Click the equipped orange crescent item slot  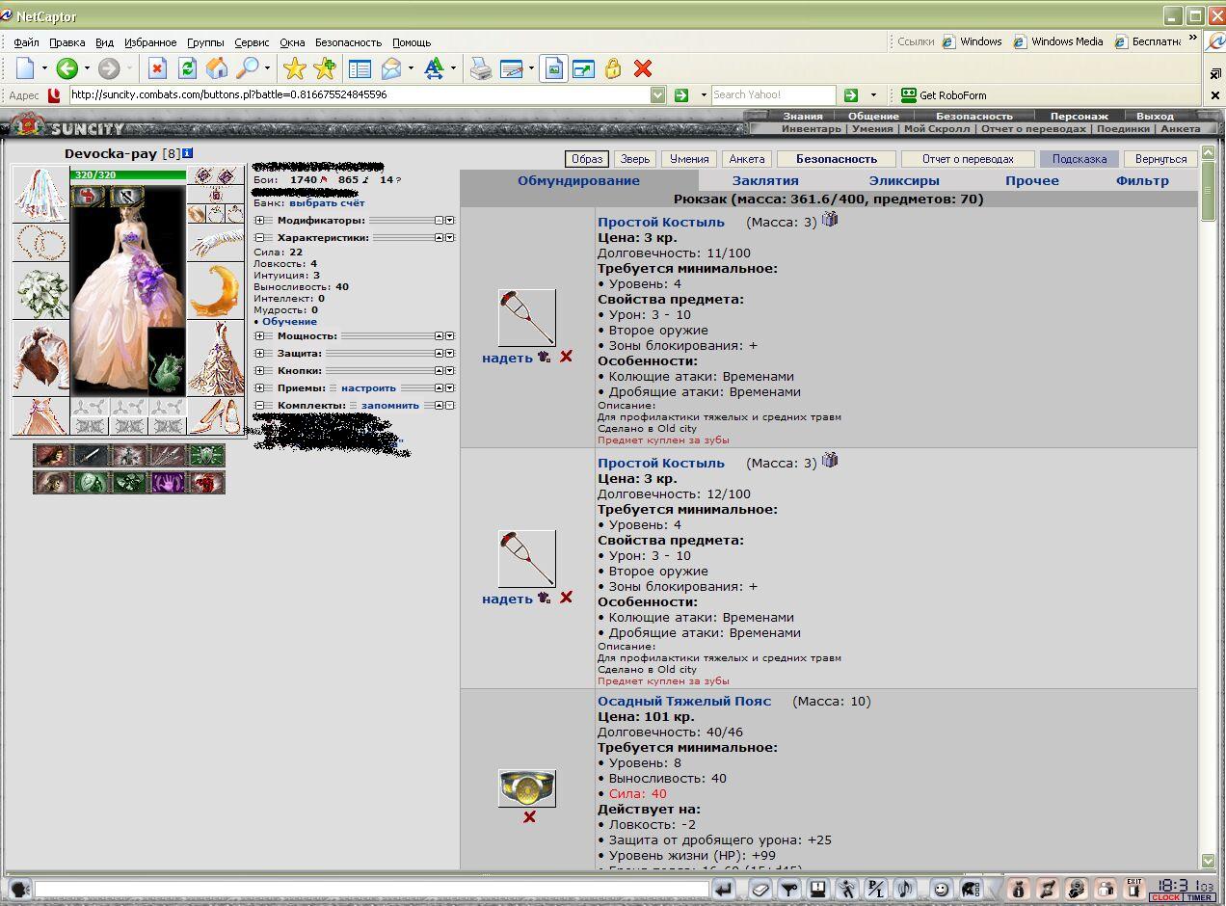tap(215, 289)
